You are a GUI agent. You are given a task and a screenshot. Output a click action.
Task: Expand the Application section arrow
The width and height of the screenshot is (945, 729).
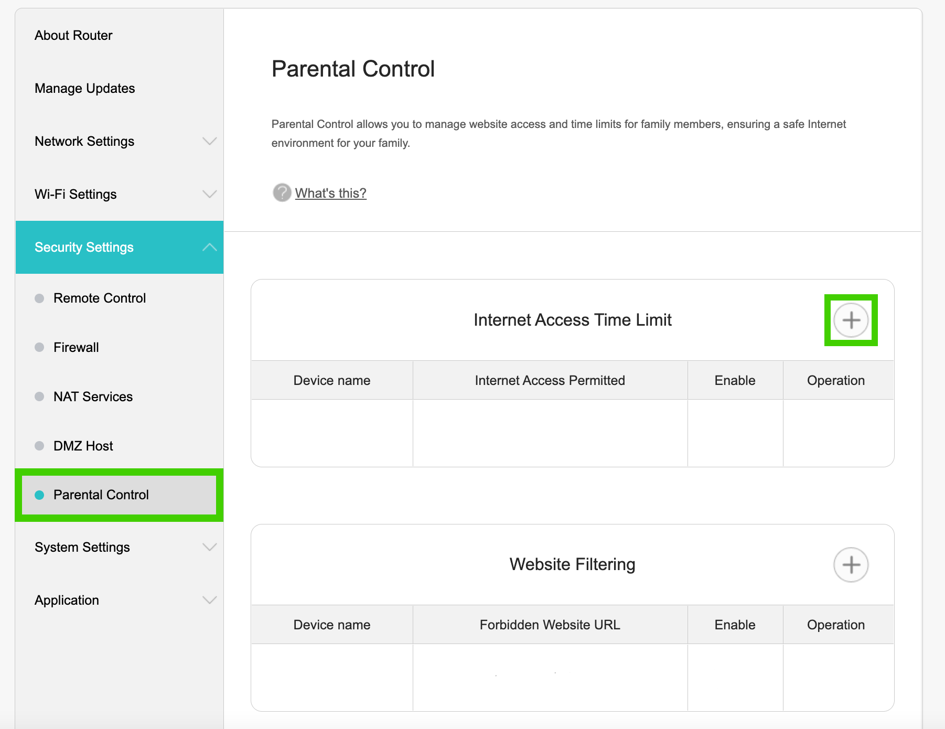(x=209, y=600)
